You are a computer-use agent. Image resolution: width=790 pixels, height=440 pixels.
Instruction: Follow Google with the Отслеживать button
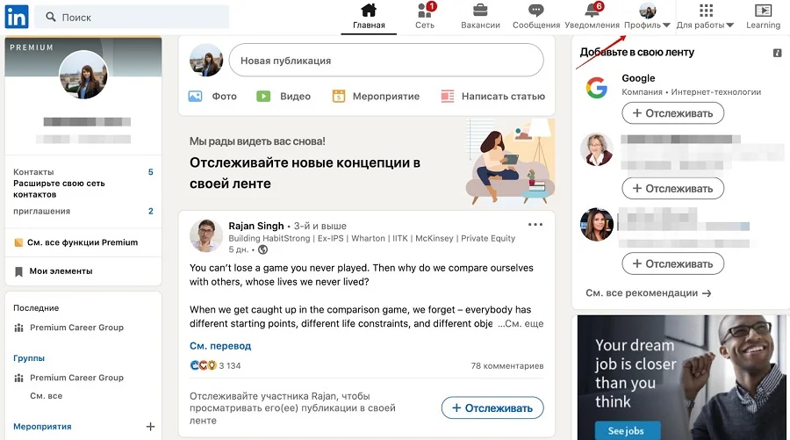[x=672, y=113]
